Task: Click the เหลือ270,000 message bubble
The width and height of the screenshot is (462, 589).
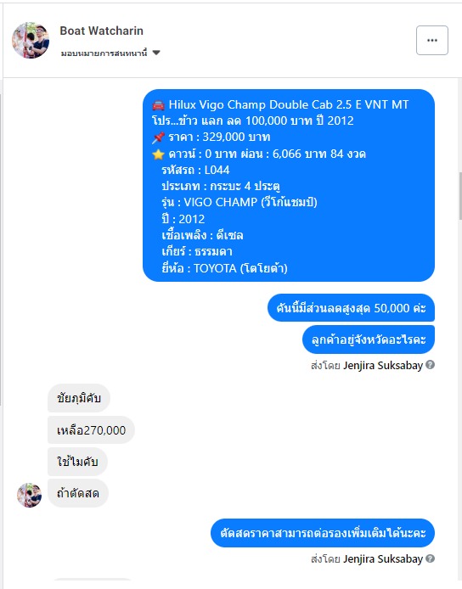Action: [x=92, y=429]
